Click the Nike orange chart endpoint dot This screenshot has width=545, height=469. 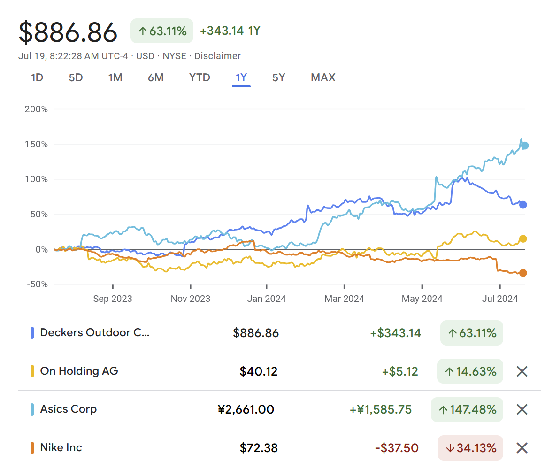coord(523,273)
